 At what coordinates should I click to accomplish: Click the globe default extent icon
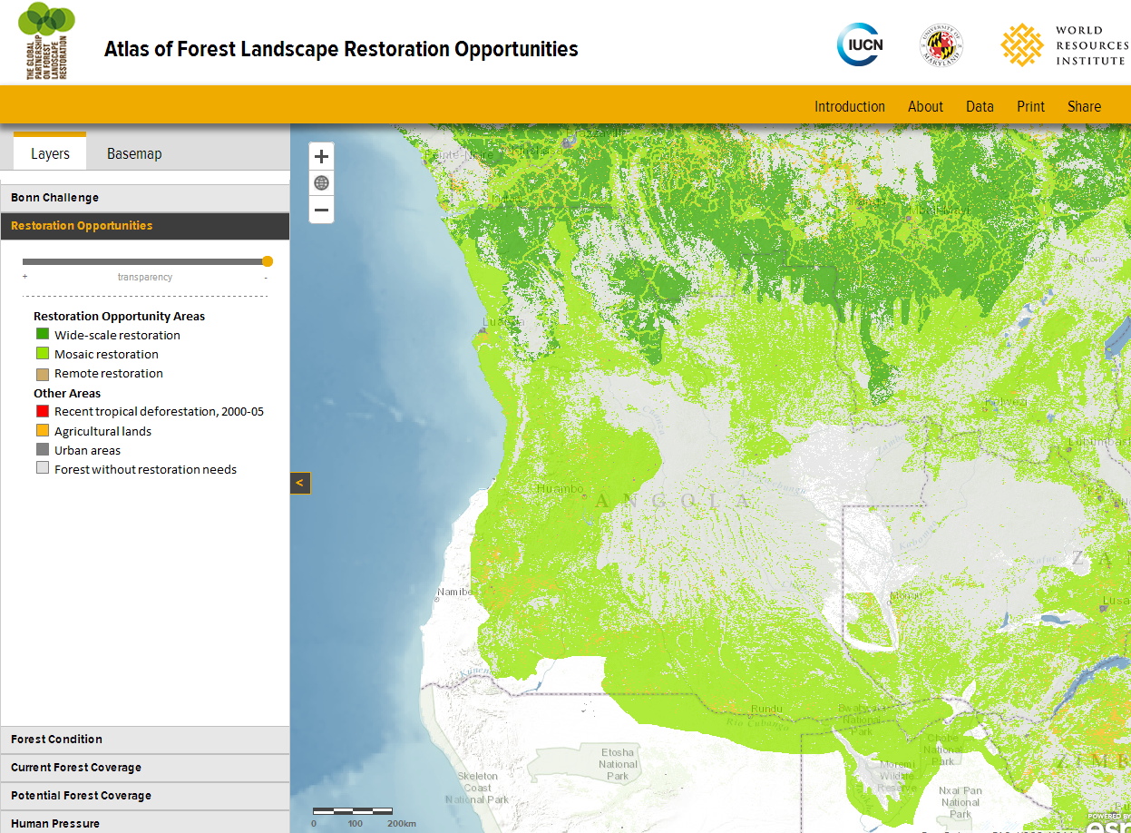click(x=321, y=182)
